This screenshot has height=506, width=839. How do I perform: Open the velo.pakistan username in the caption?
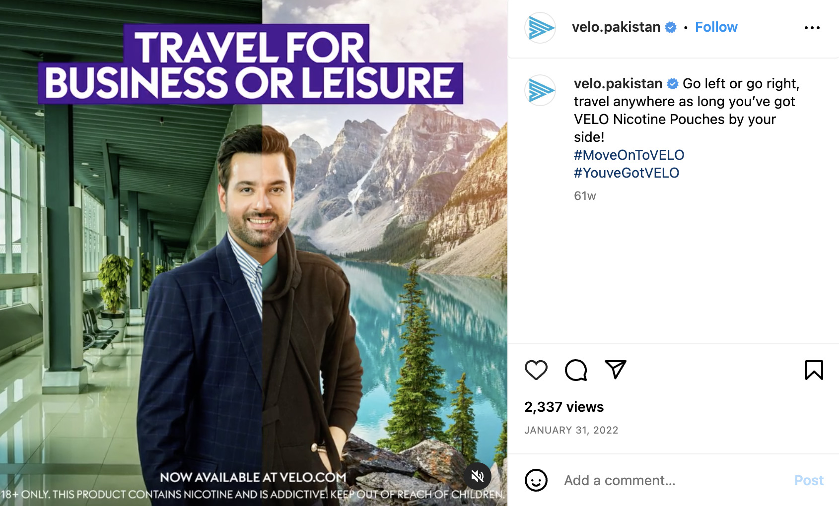point(618,83)
